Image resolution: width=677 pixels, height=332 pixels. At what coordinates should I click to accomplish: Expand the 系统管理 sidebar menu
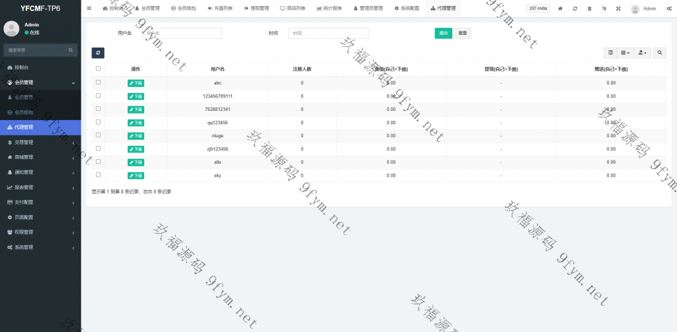[x=40, y=247]
